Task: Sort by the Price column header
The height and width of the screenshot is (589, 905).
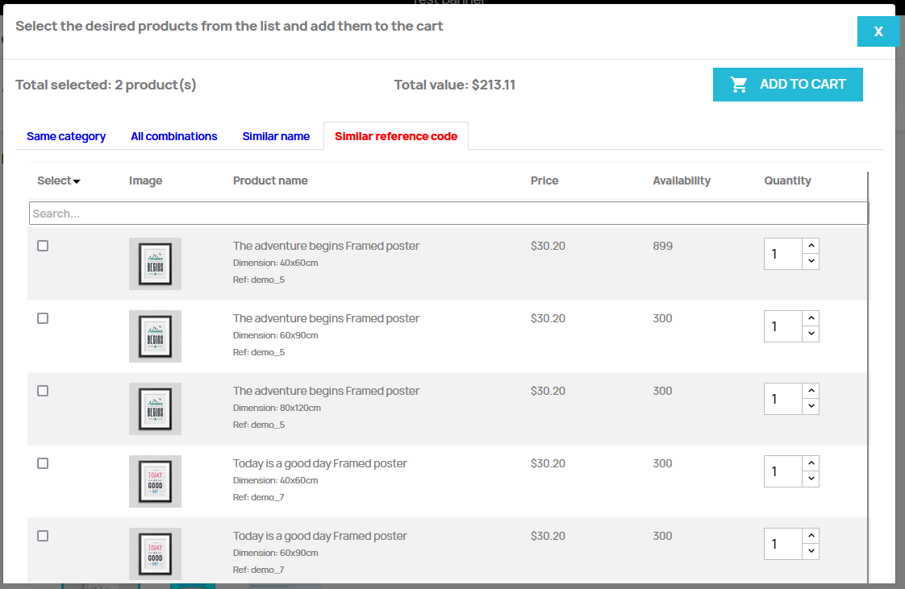Action: coord(544,180)
